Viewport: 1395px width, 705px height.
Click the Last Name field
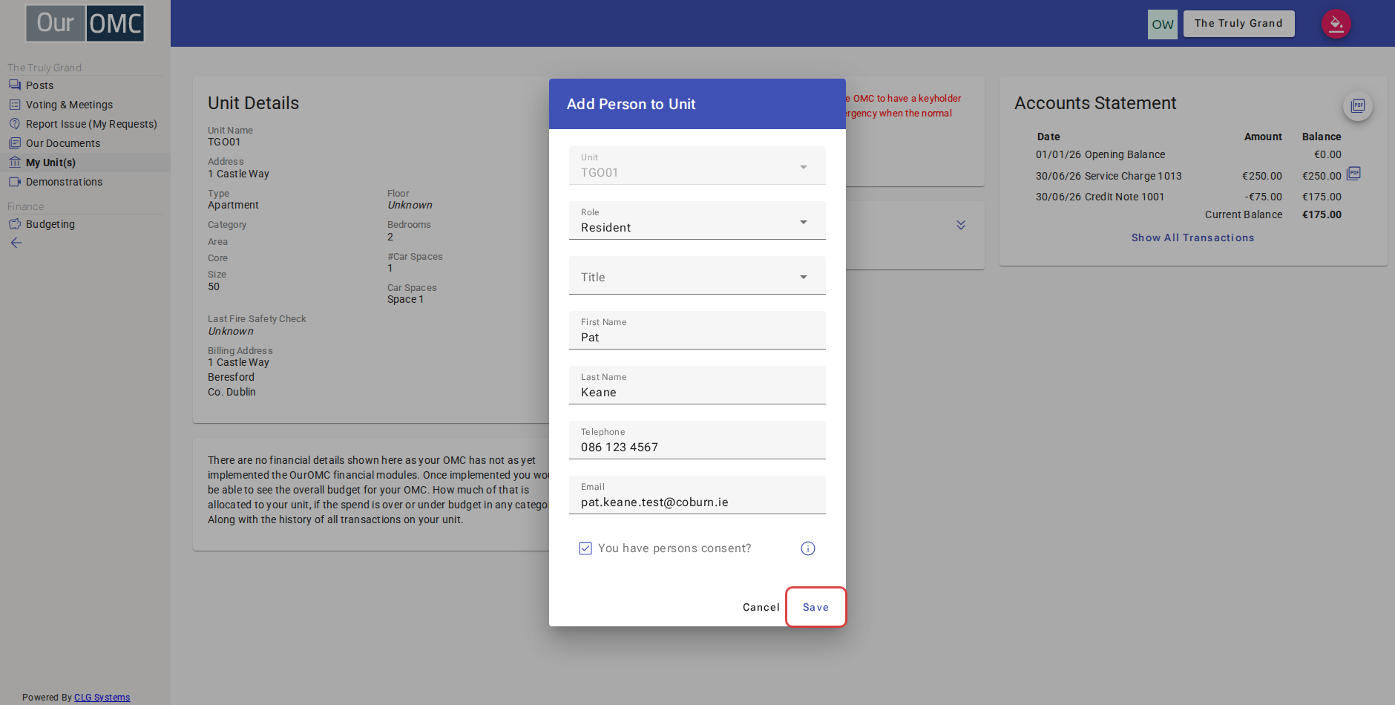[x=697, y=385]
